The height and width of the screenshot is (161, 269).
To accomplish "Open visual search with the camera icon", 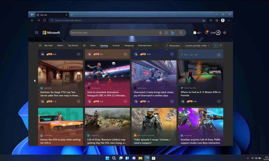I will click(x=166, y=32).
